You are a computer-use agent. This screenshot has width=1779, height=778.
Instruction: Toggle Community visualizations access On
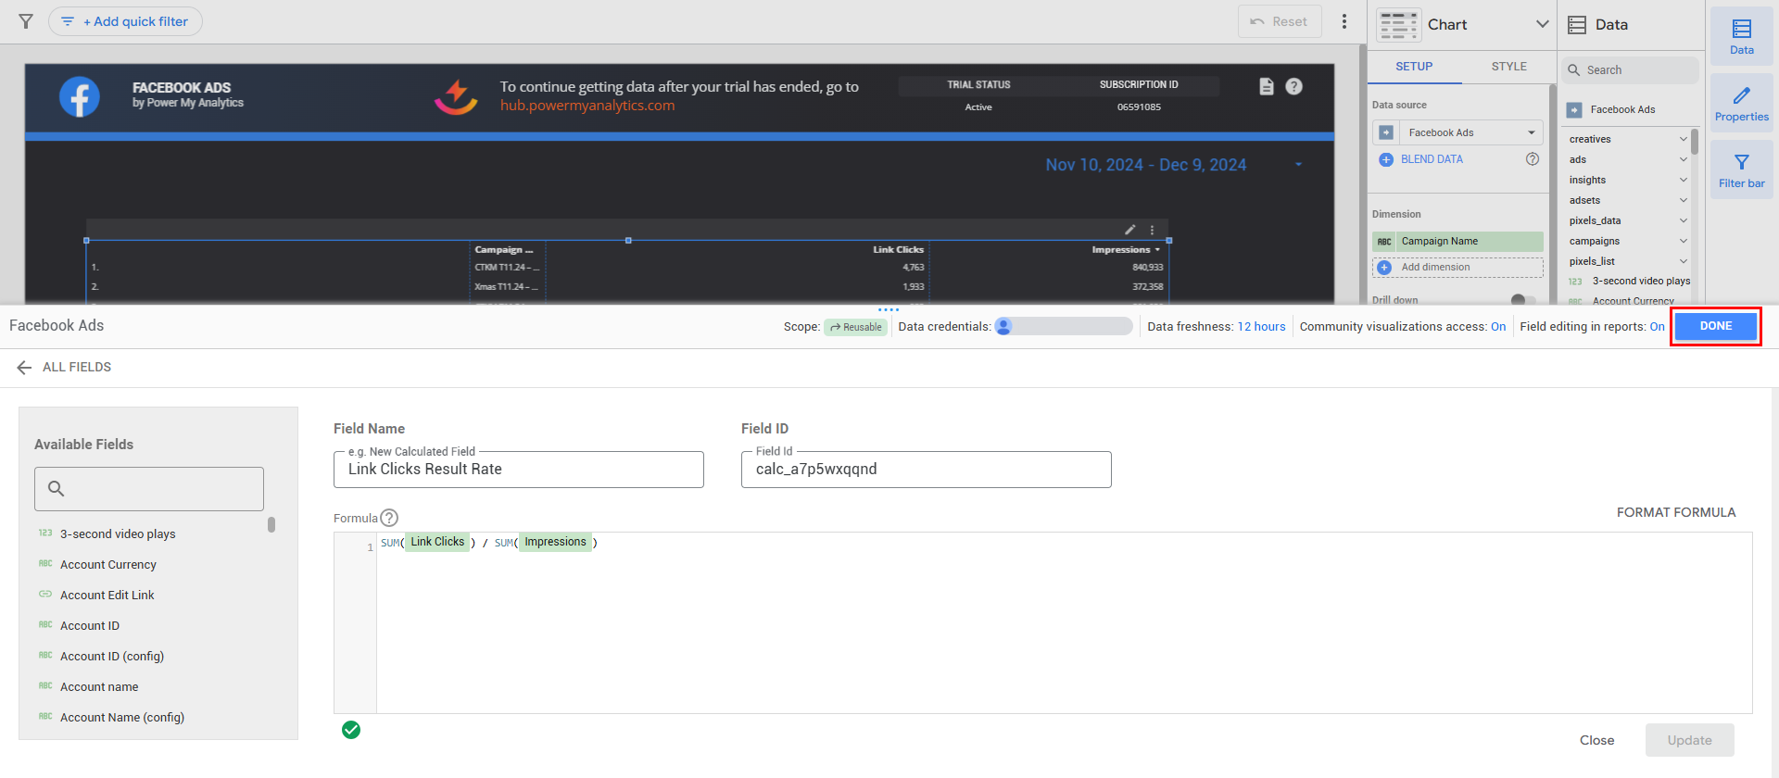1497,327
